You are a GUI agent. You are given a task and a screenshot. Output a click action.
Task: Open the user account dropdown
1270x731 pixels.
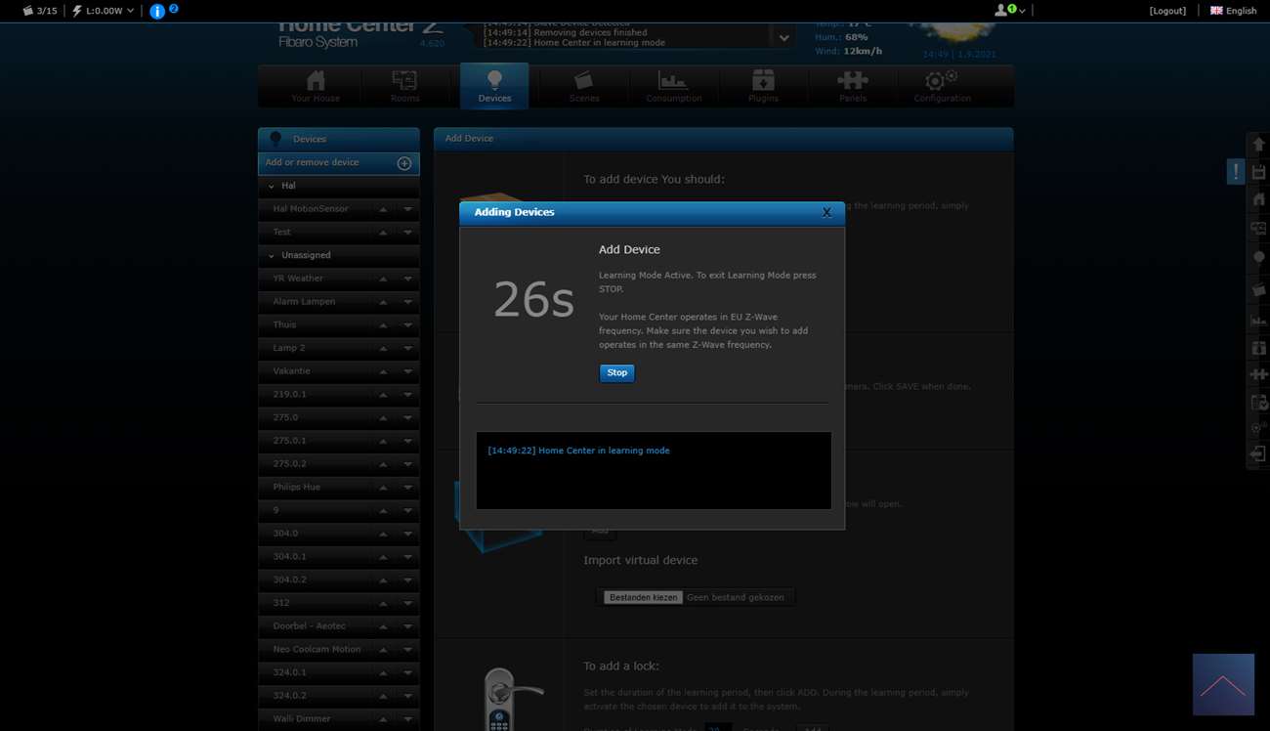click(x=1009, y=11)
